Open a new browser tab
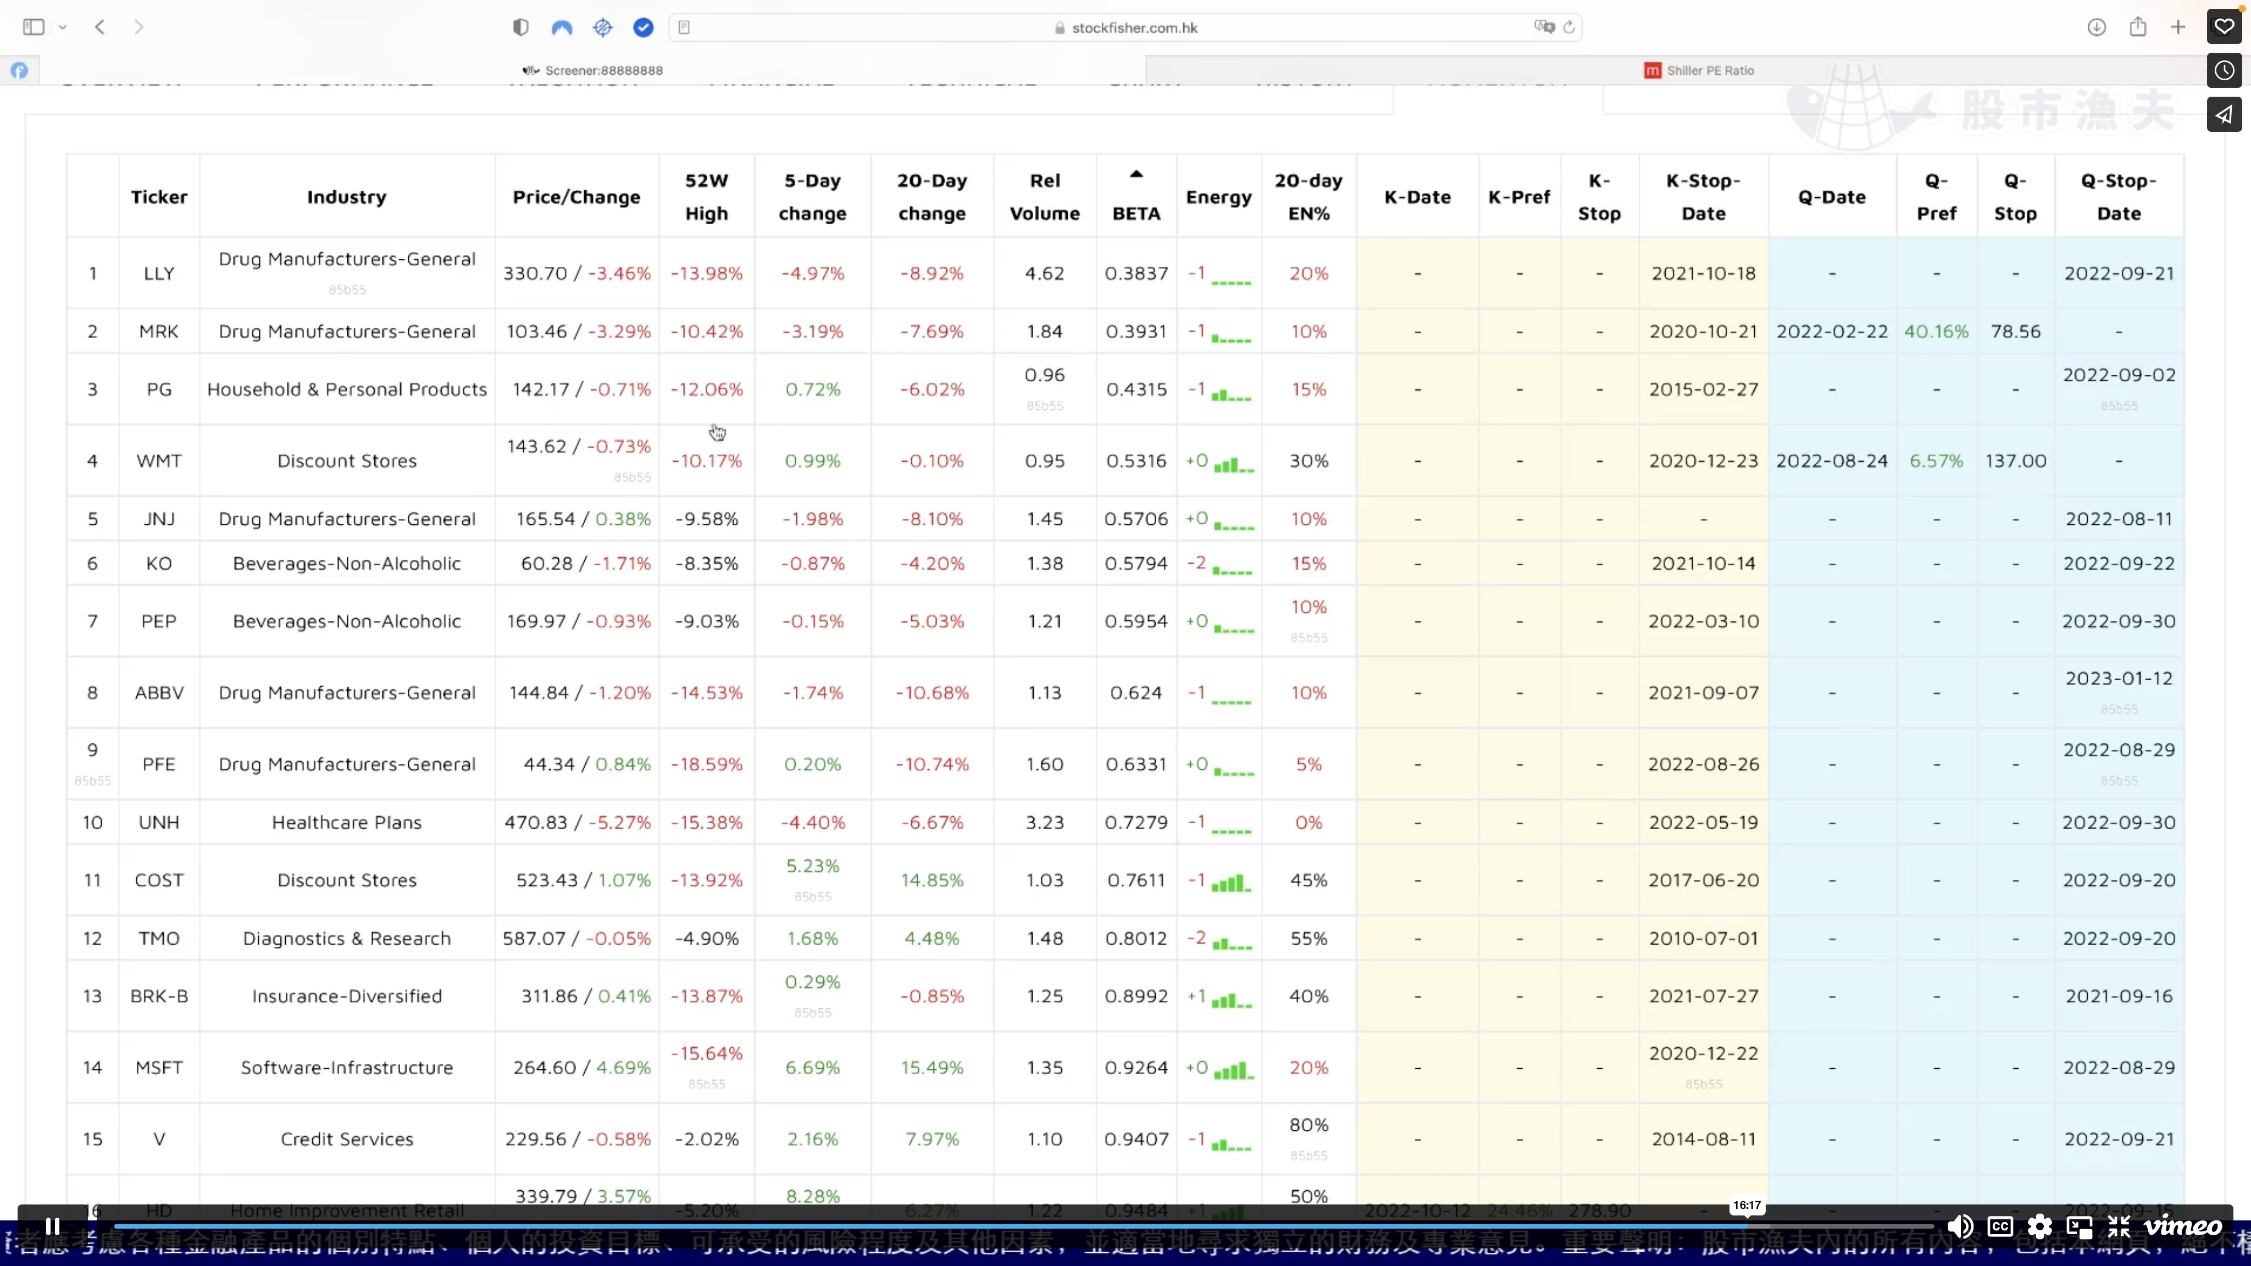Viewport: 2251px width, 1266px height. click(2178, 27)
